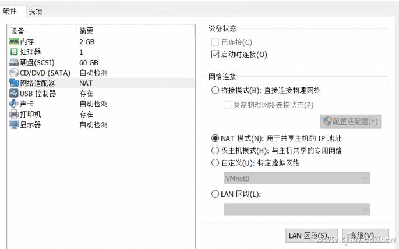The image size is (399, 249).
Task: Select the 内存 memory device icon
Action: pyautogui.click(x=14, y=41)
